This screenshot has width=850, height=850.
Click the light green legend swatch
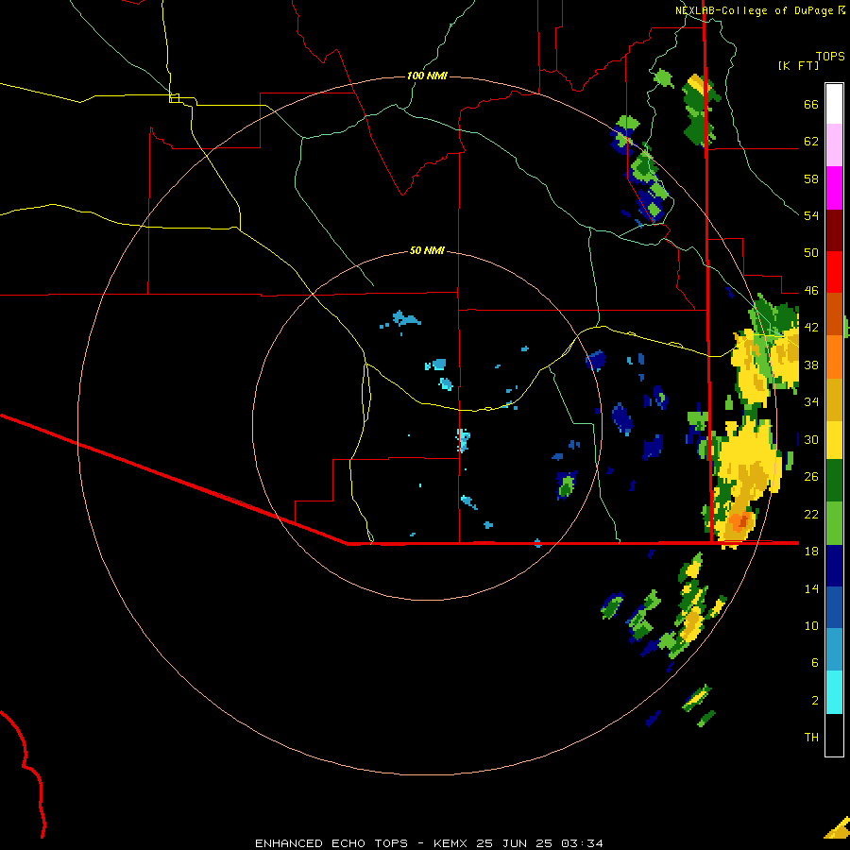(834, 523)
